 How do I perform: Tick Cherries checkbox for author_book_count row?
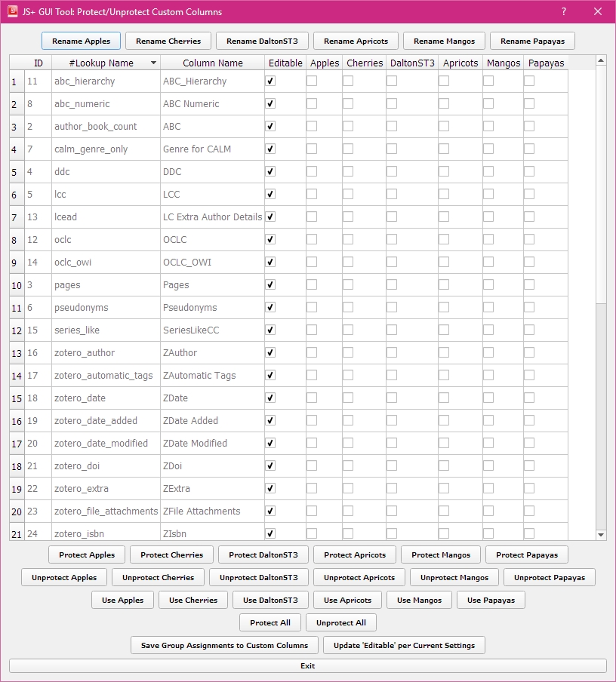pyautogui.click(x=348, y=126)
